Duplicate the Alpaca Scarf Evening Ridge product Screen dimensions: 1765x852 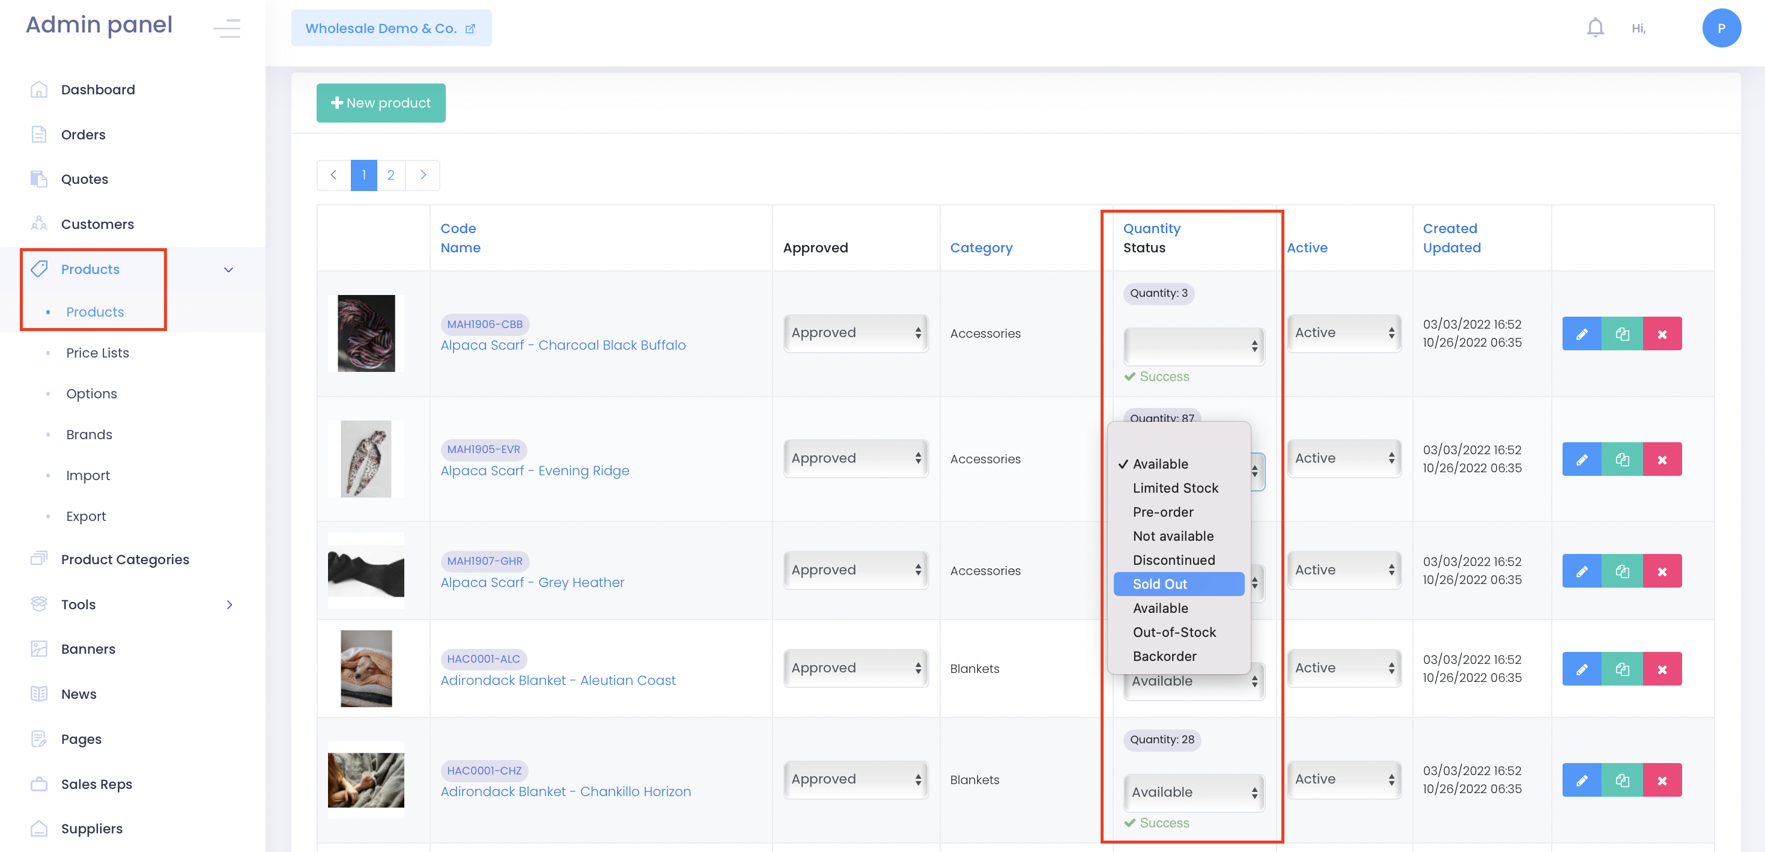point(1623,458)
